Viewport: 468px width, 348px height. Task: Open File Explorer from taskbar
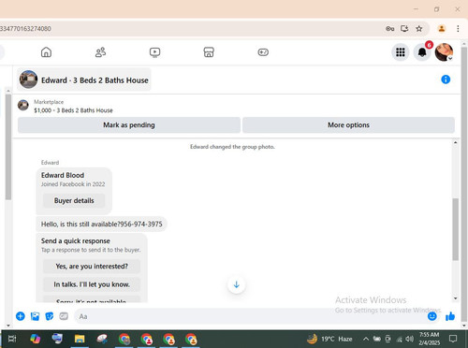tap(80, 339)
